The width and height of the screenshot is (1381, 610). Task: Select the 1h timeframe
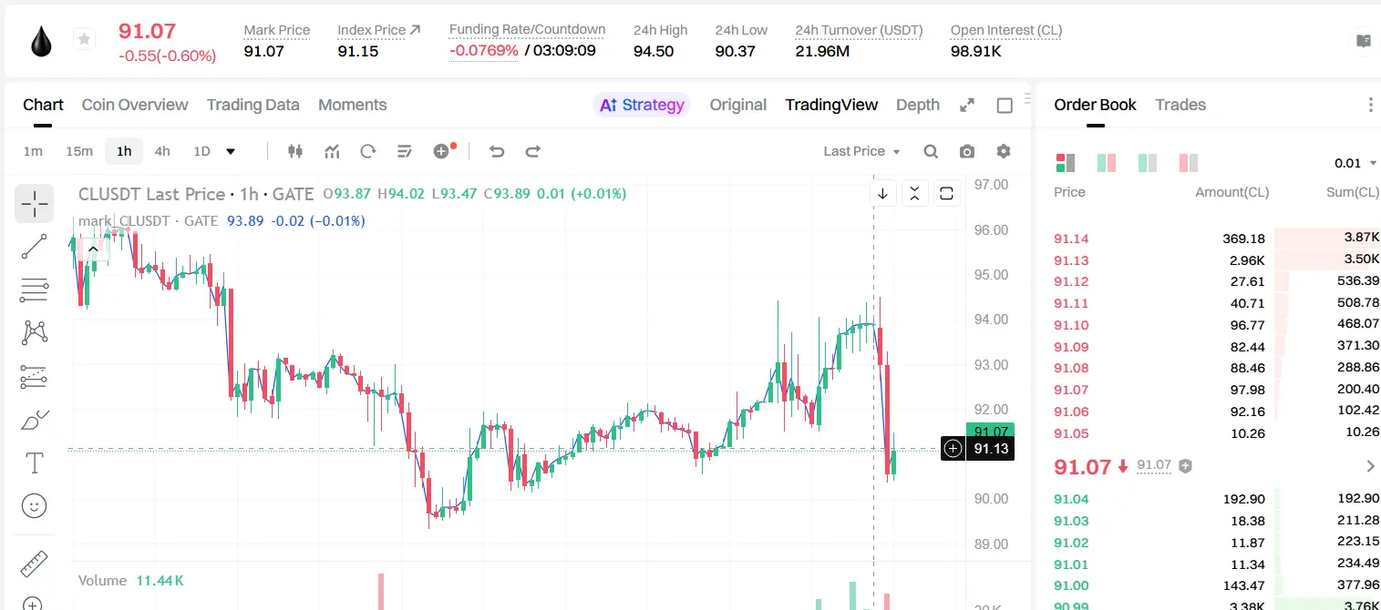coord(124,151)
